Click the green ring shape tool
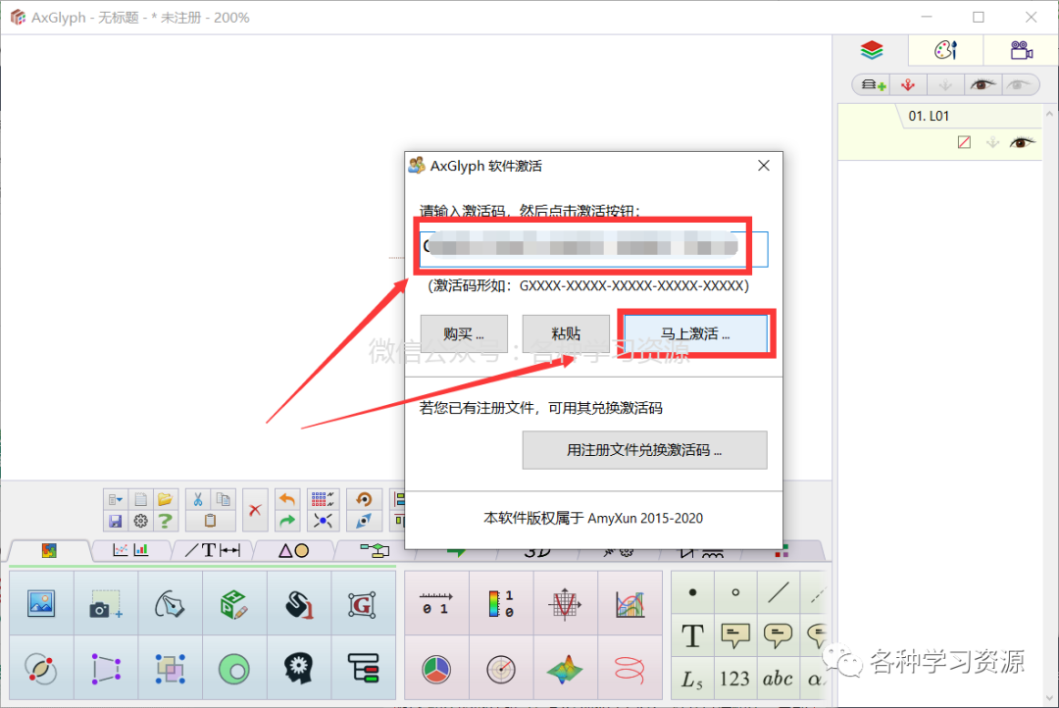Screen dimensions: 1059x708 [234, 669]
